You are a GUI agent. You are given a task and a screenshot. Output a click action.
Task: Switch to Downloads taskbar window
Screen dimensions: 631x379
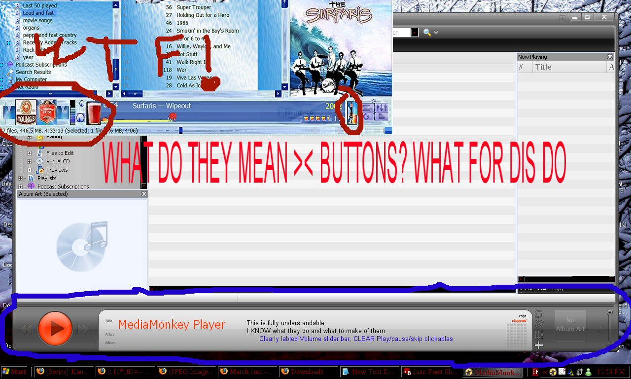point(309,372)
